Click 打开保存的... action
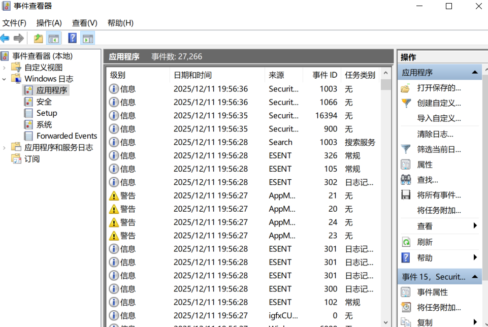This screenshot has width=488, height=327. [439, 88]
